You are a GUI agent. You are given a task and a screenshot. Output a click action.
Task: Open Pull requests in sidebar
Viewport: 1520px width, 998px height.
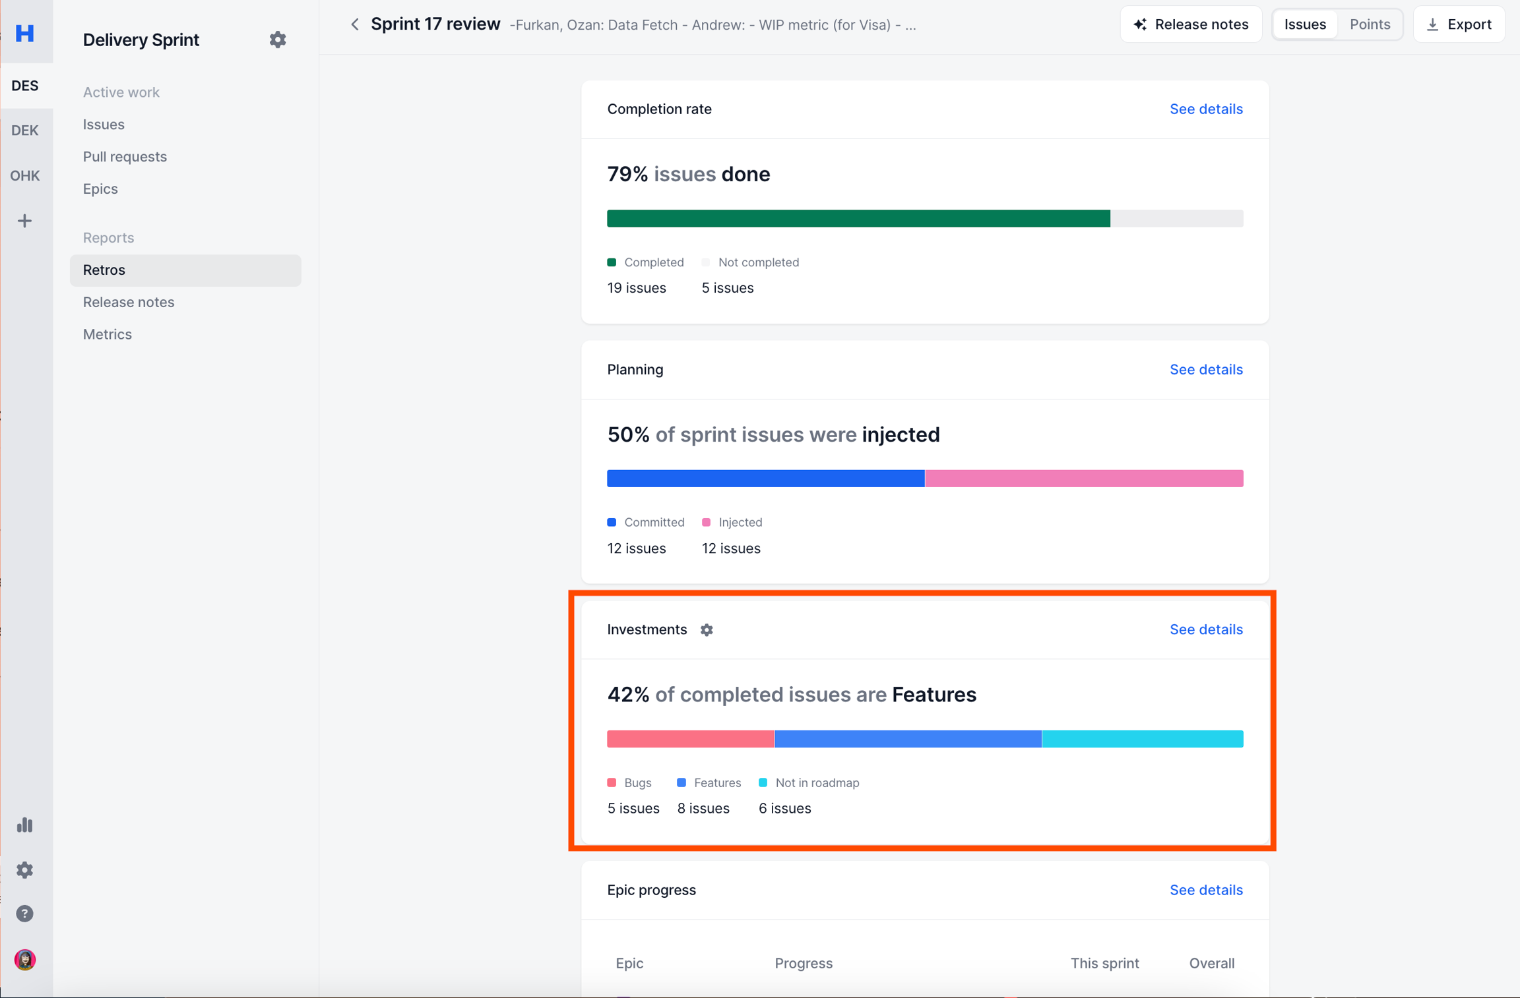pyautogui.click(x=125, y=156)
